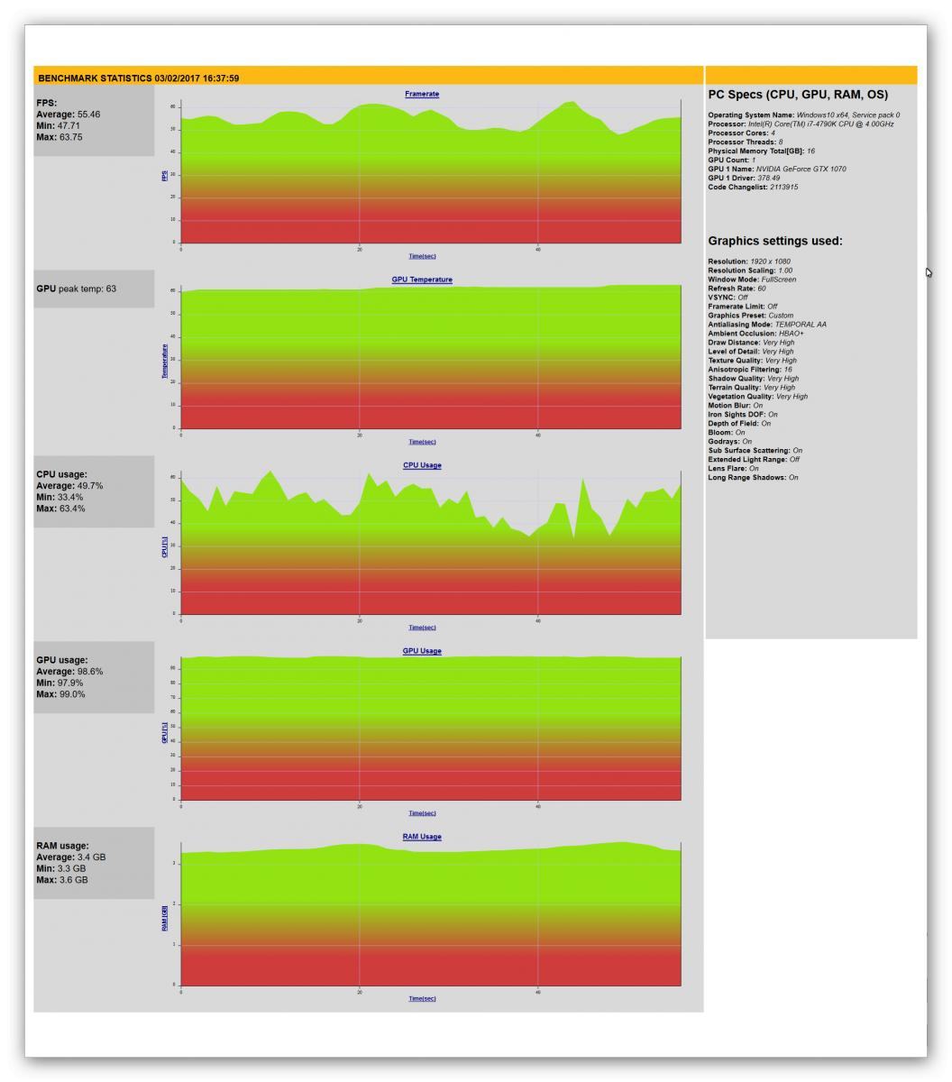This screenshot has width=952, height=1082.
Task: Select the RAM Usage chart title link
Action: [422, 837]
